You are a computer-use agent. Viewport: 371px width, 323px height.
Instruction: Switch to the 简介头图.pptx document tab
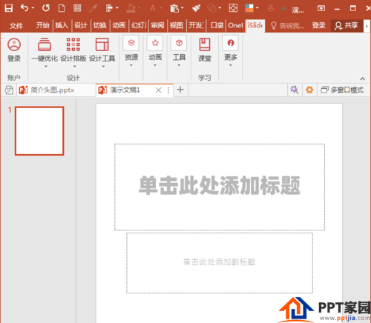pyautogui.click(x=53, y=90)
